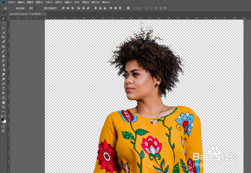Viewport: 251px width, 173px height.
Task: Select the Zoom tool
Action: click(3, 107)
